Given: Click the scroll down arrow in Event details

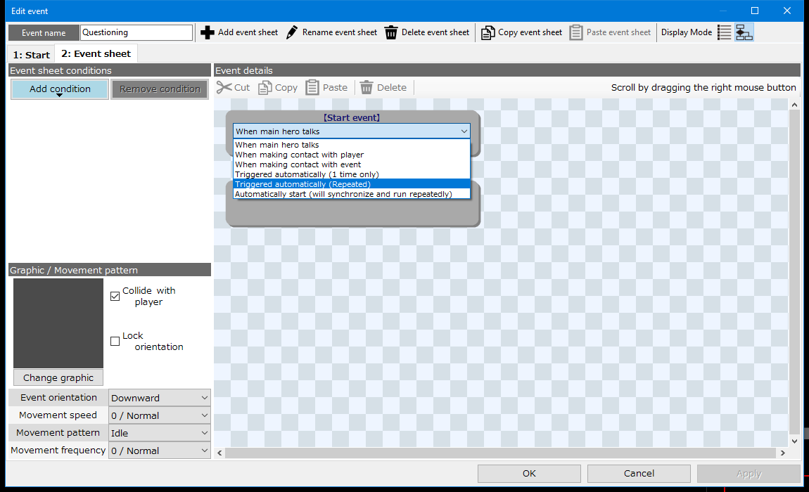Looking at the screenshot, I should coord(794,441).
